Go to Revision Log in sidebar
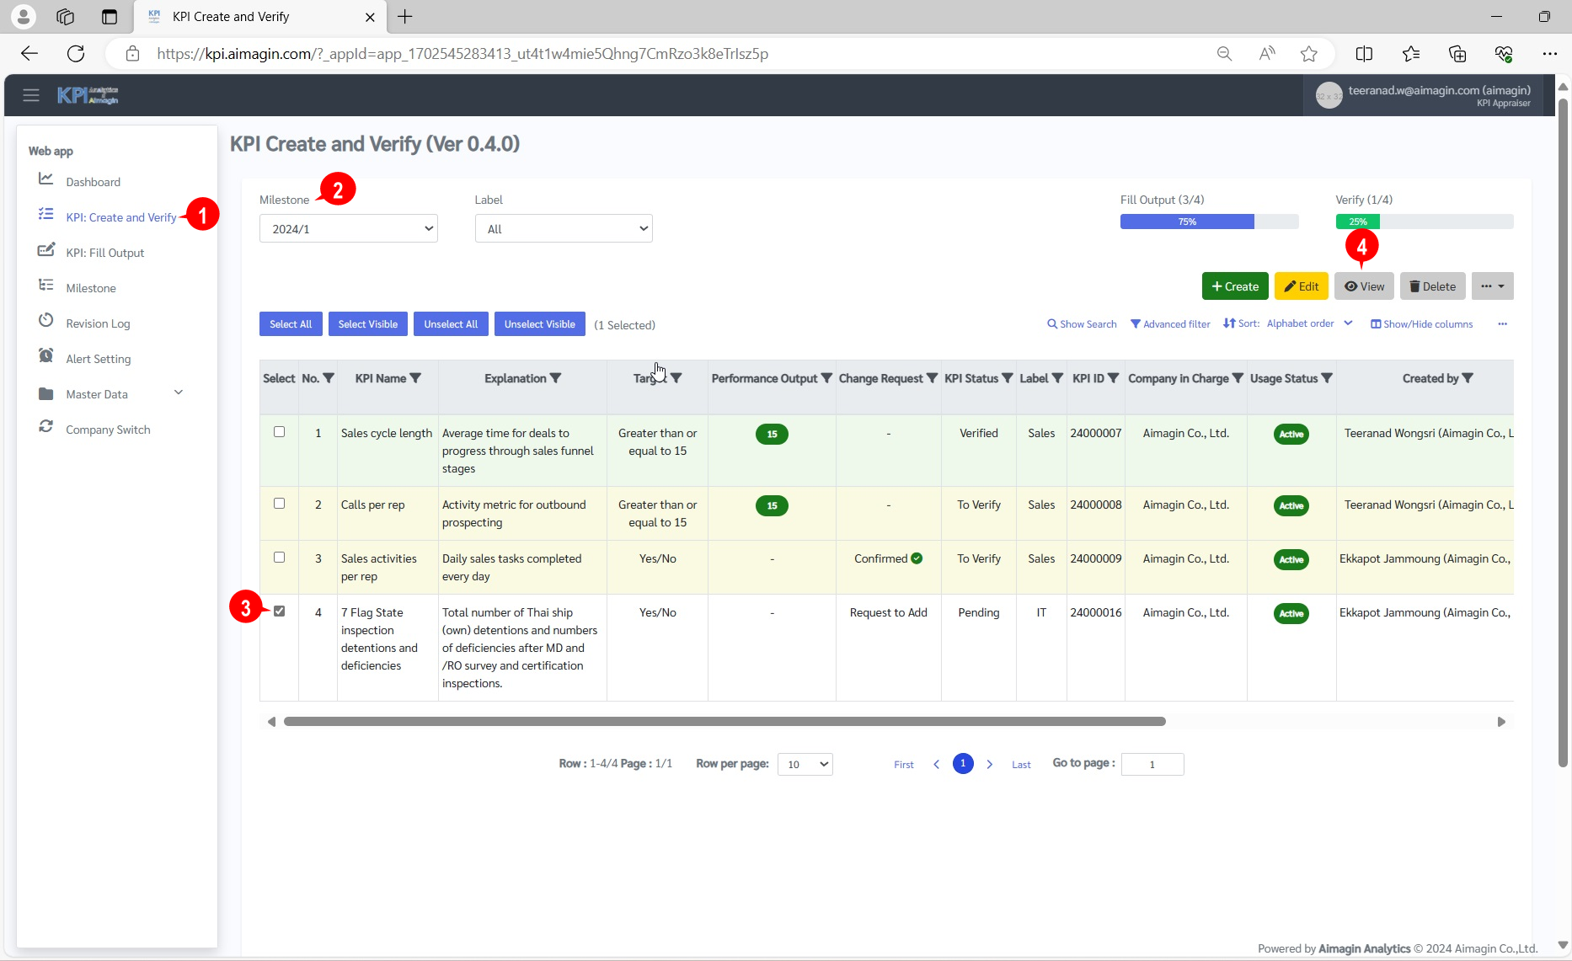 [x=98, y=323]
